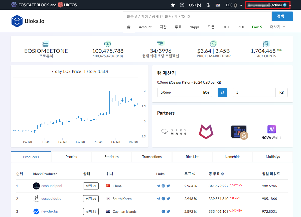Click the green Earn $ link
Image resolution: width=301 pixels, height=217 pixels.
tap(257, 27)
